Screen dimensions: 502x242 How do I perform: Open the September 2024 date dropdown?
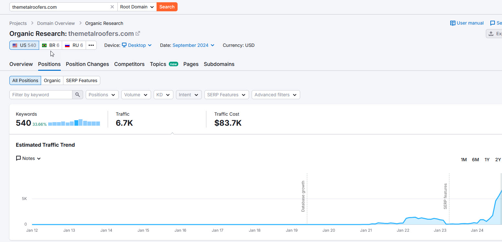tap(193, 45)
